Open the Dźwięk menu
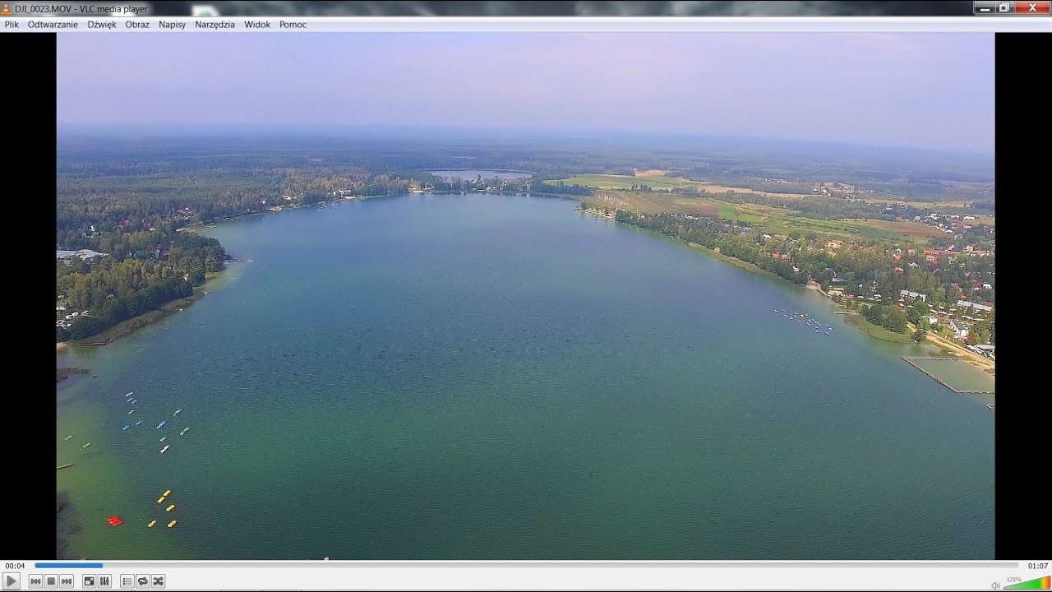 click(102, 25)
